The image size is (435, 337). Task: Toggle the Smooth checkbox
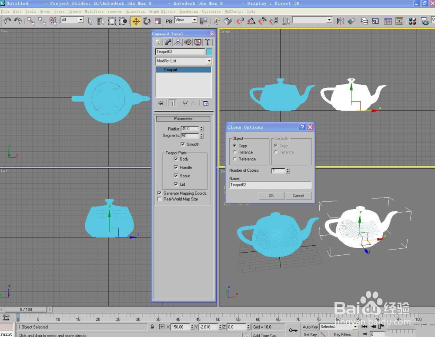(183, 144)
